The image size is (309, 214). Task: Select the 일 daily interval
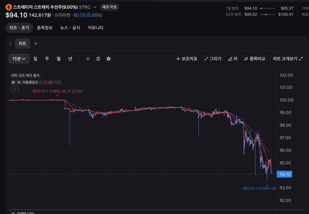pyautogui.click(x=35, y=59)
